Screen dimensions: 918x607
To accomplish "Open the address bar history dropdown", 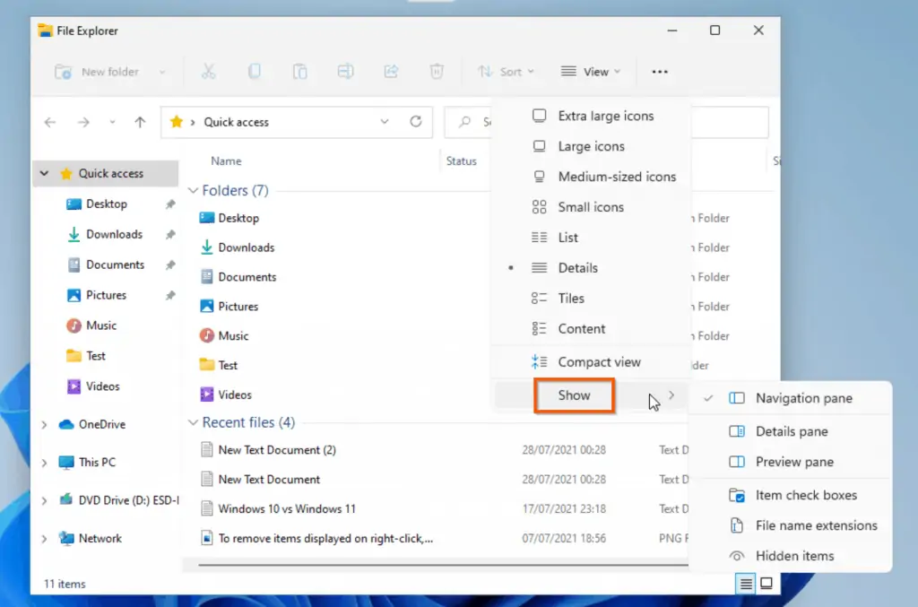I will 384,122.
